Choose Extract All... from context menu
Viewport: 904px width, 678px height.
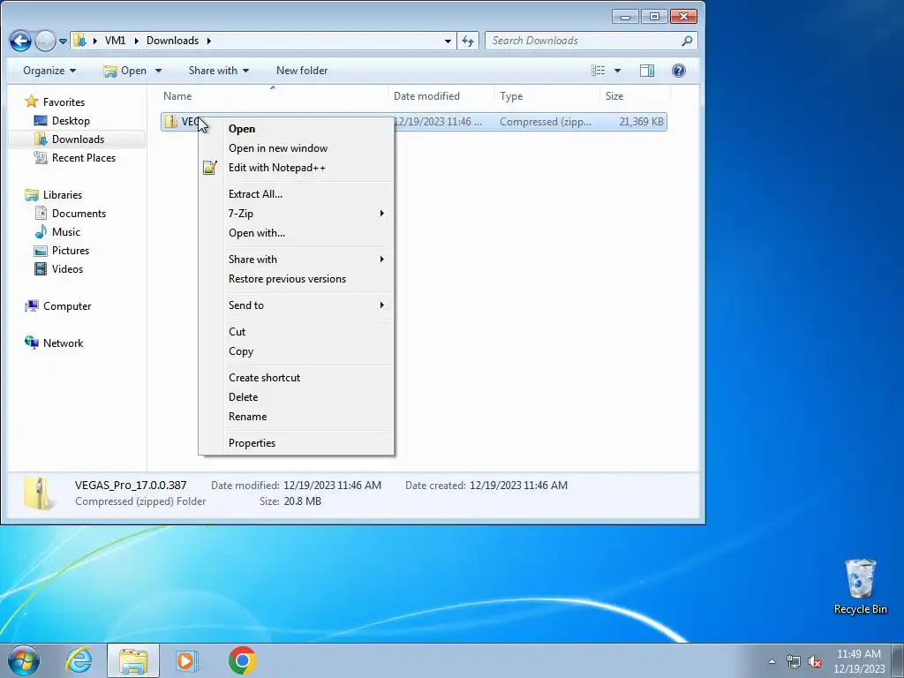pos(296,193)
